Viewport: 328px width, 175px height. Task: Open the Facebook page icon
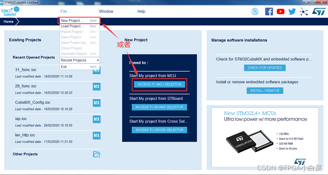(x=269, y=11)
